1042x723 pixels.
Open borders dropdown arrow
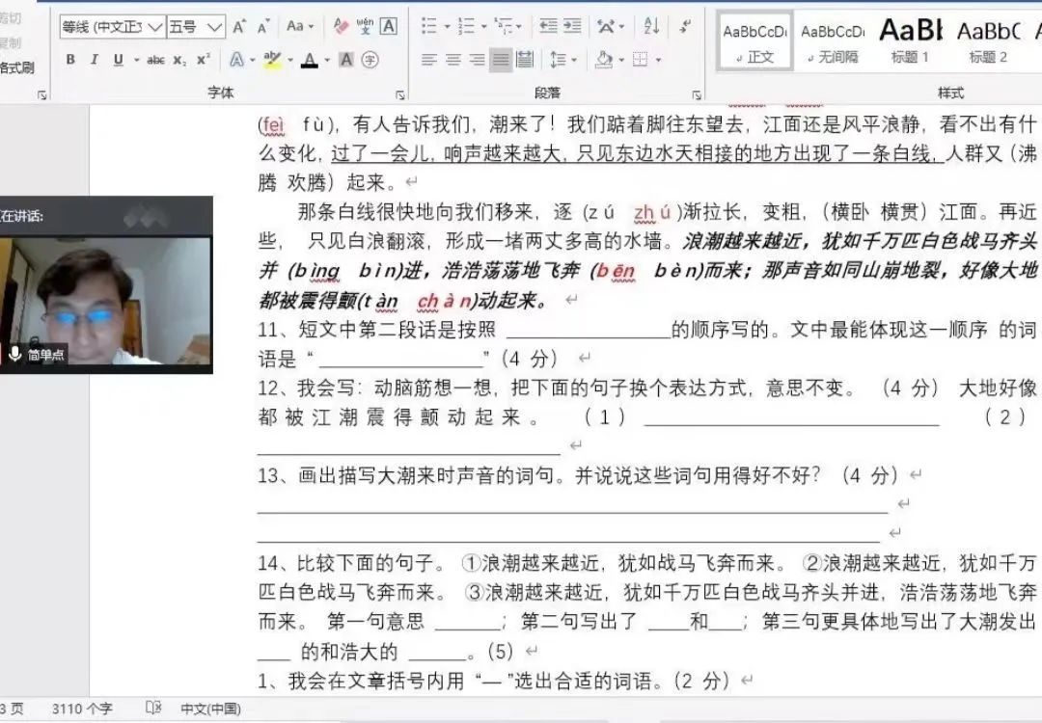click(x=658, y=60)
